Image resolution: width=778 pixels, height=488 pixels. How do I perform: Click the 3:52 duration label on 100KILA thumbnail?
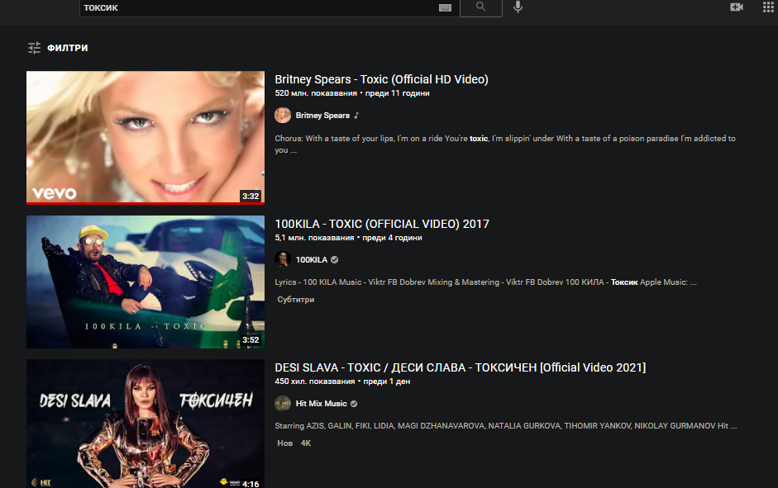251,339
